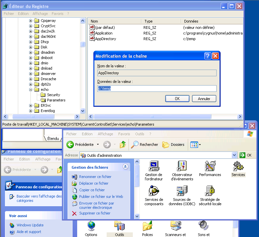Click the Copier ce fichier link
This screenshot has width=259, height=237.
pyautogui.click(x=92, y=190)
